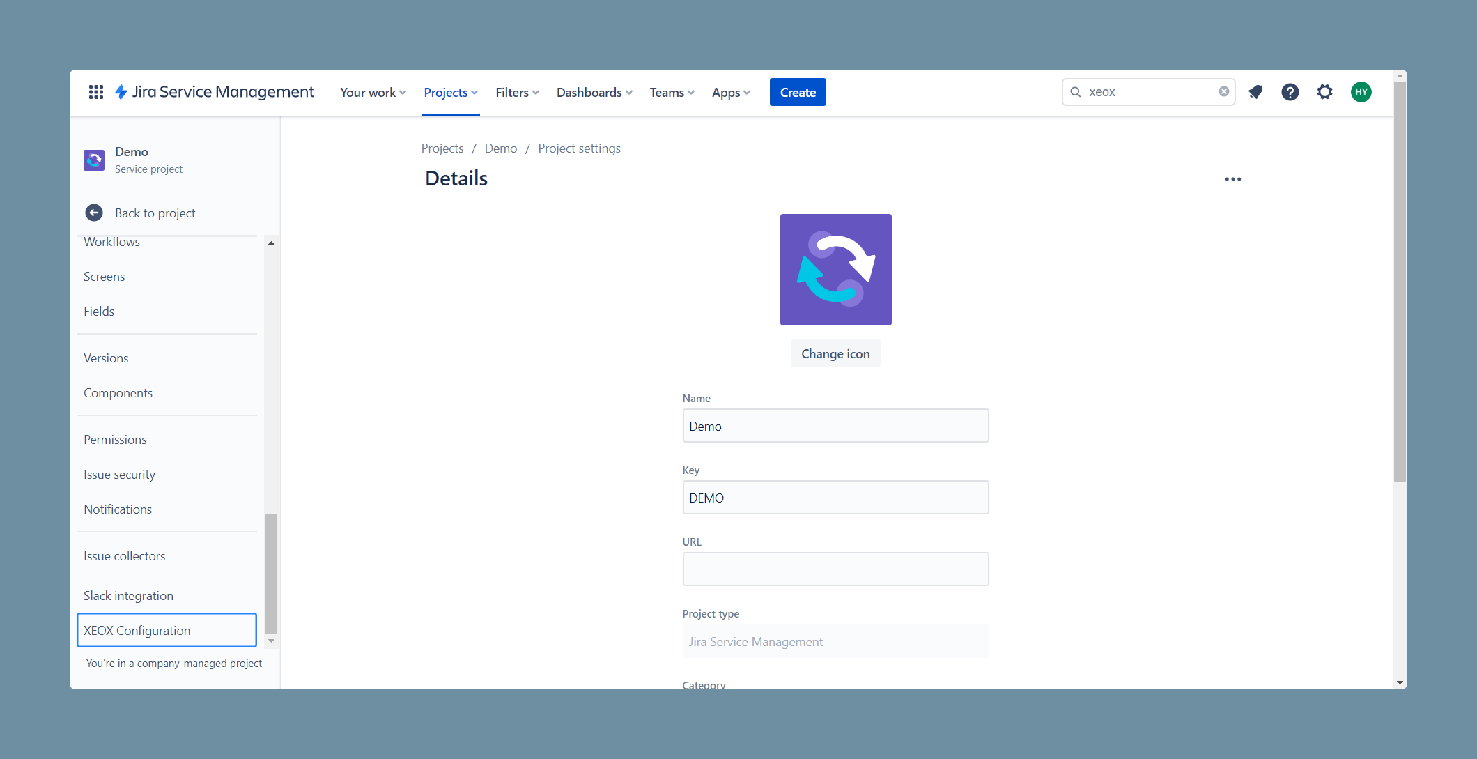Click the Demo project avatar in sidebar

[94, 160]
